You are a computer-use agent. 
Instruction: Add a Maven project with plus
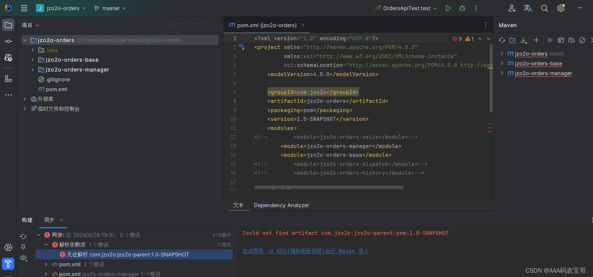536,40
